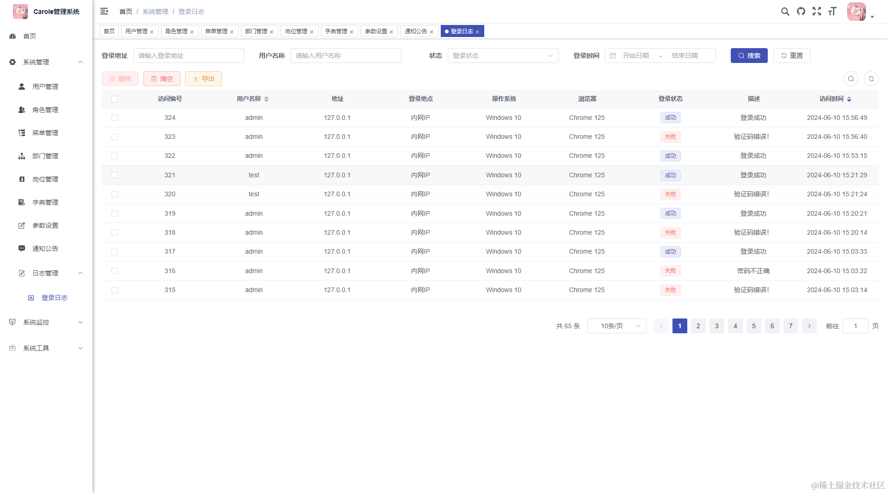Image resolution: width=888 pixels, height=493 pixels.
Task: Tick the checkbox for record 321
Action: 115,175
